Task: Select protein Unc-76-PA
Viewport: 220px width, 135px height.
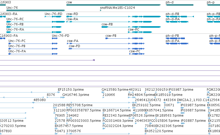Action: pyautogui.click(x=33, y=54)
